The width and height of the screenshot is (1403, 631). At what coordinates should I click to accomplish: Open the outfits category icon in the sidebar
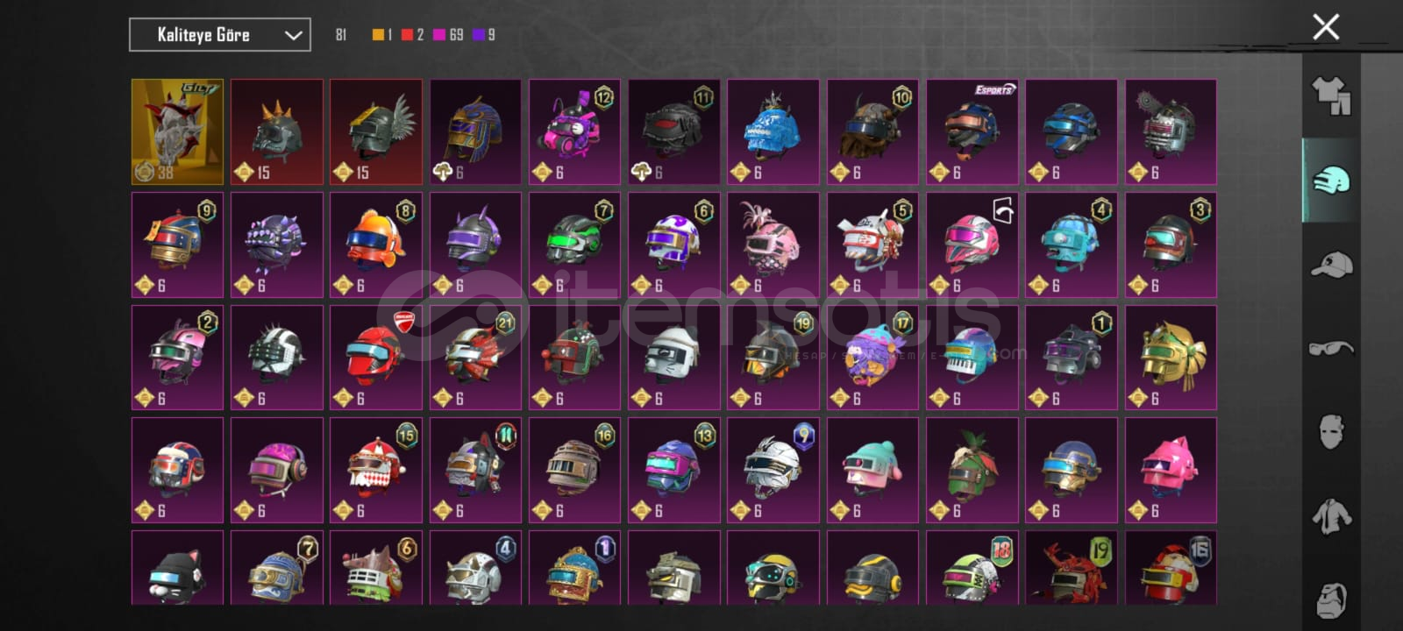click(1331, 96)
